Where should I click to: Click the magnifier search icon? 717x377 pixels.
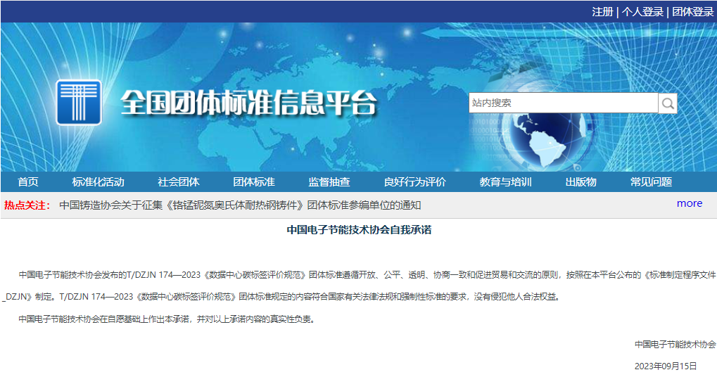tap(668, 103)
